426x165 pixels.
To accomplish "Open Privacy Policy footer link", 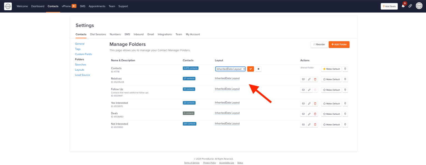I will pyautogui.click(x=210, y=163).
